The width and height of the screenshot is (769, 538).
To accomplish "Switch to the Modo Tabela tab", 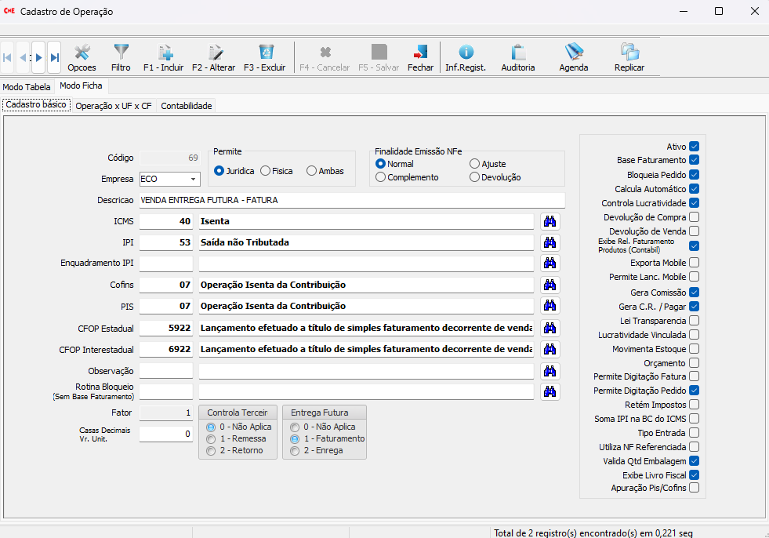I will [x=27, y=87].
